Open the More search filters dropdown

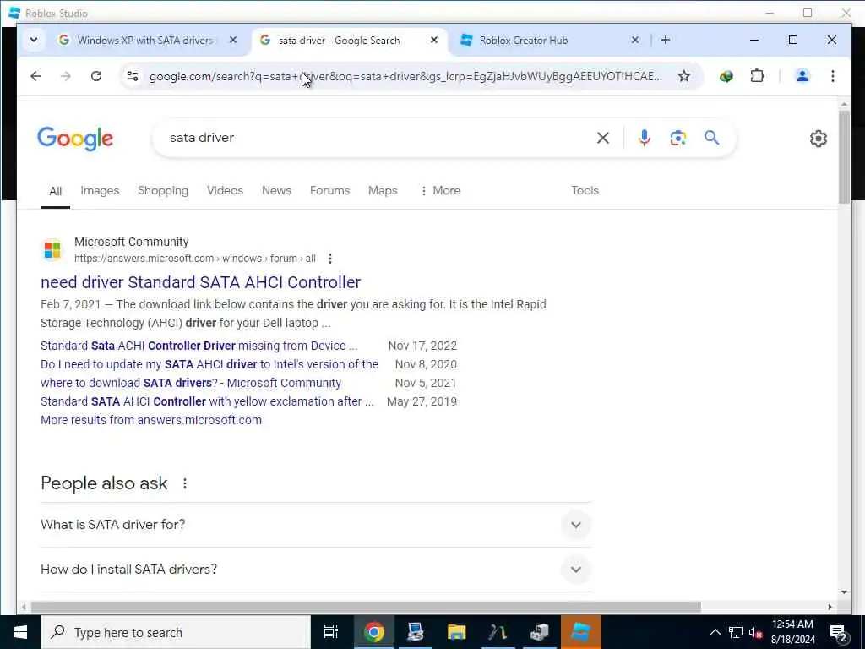point(440,190)
